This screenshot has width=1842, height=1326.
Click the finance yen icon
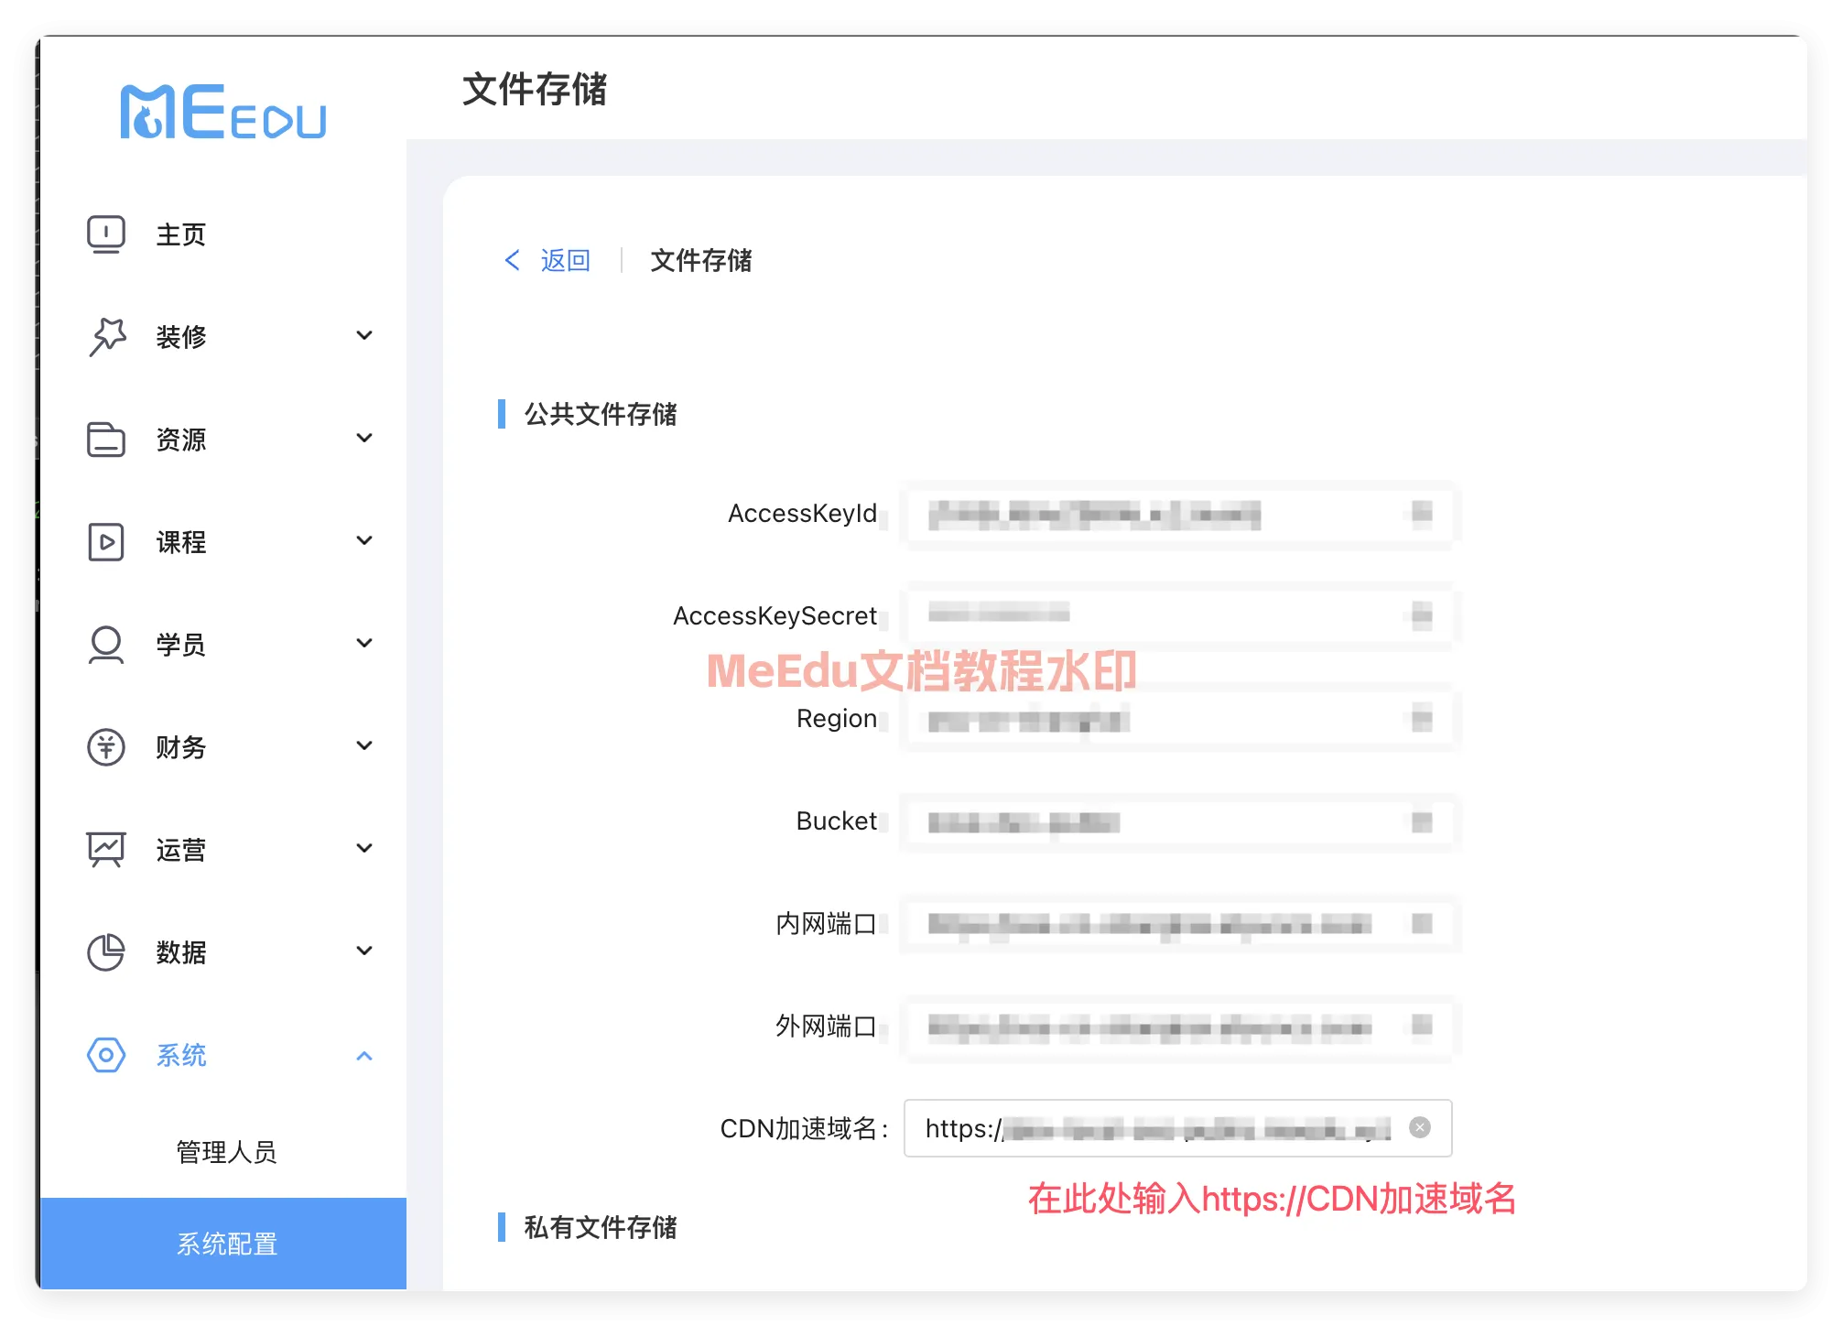[106, 747]
